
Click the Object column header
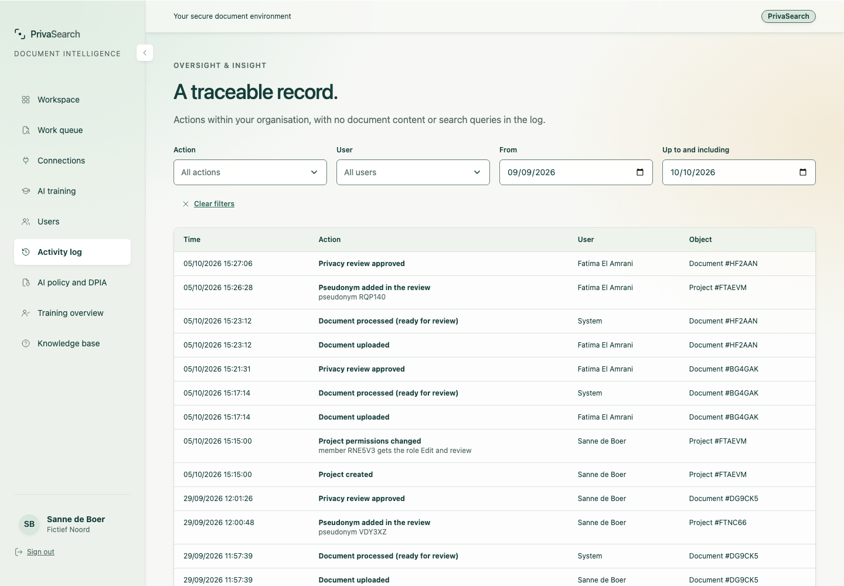coord(700,240)
